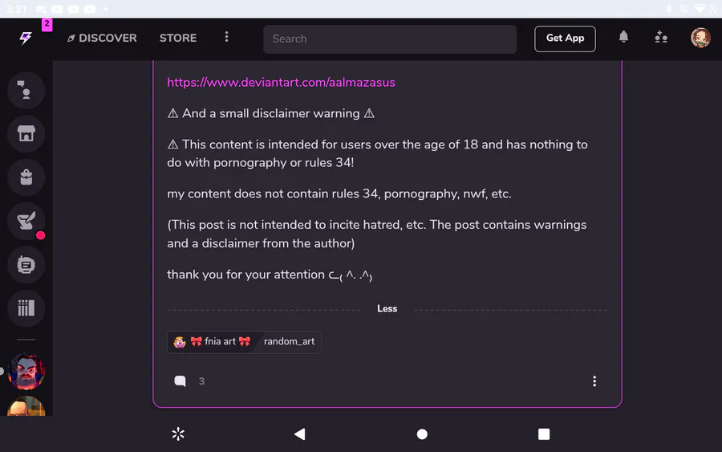Open the Game Jolt lightning logo home
Viewport: 722px width, 452px height.
[x=26, y=38]
